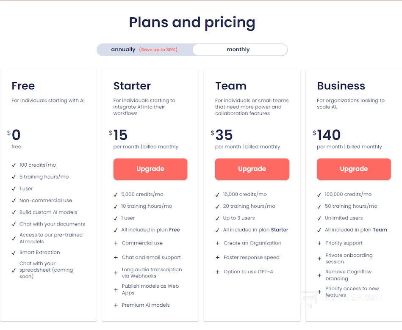Expand plus icon for Remove Cogniflow branding
This screenshot has width=402, height=330.
[319, 275]
